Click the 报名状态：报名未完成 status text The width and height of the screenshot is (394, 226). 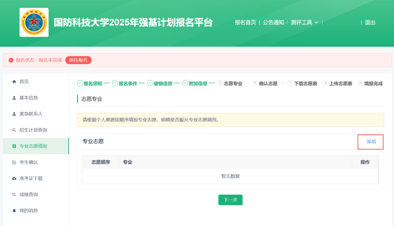(39, 60)
